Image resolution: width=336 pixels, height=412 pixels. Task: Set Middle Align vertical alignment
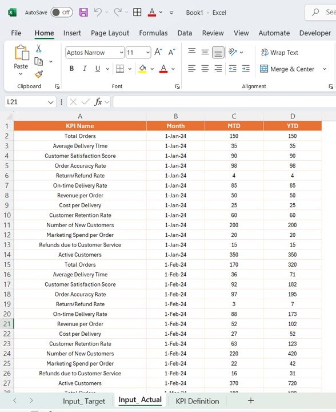[x=205, y=52]
